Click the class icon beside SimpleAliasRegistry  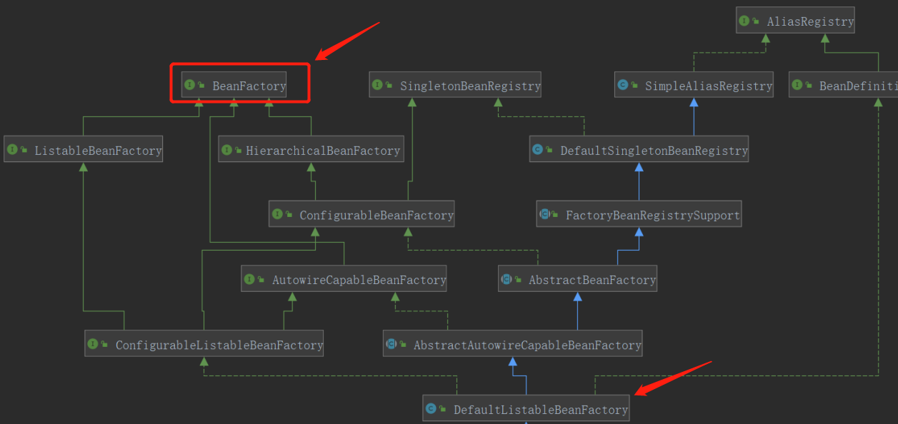[622, 86]
